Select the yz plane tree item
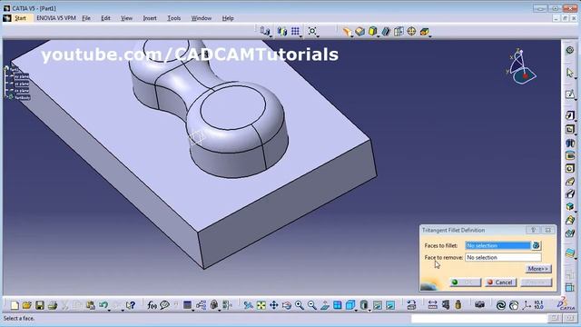The height and width of the screenshot is (327, 581). tap(22, 84)
